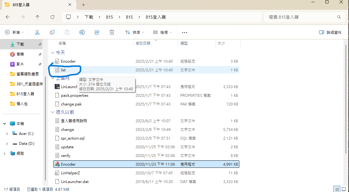Go up one folder level
Image resolution: width=349 pixels, height=192 pixels.
point(37,17)
